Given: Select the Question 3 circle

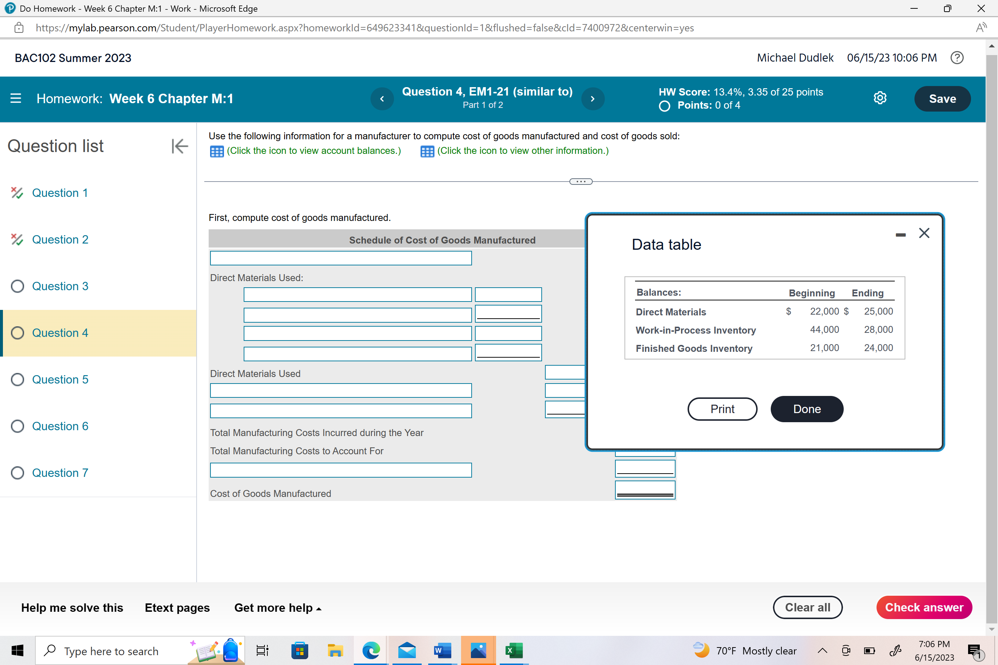Looking at the screenshot, I should click(18, 286).
